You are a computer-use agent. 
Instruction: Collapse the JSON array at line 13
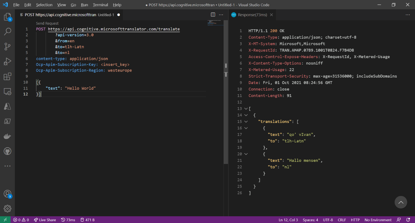[246, 109]
